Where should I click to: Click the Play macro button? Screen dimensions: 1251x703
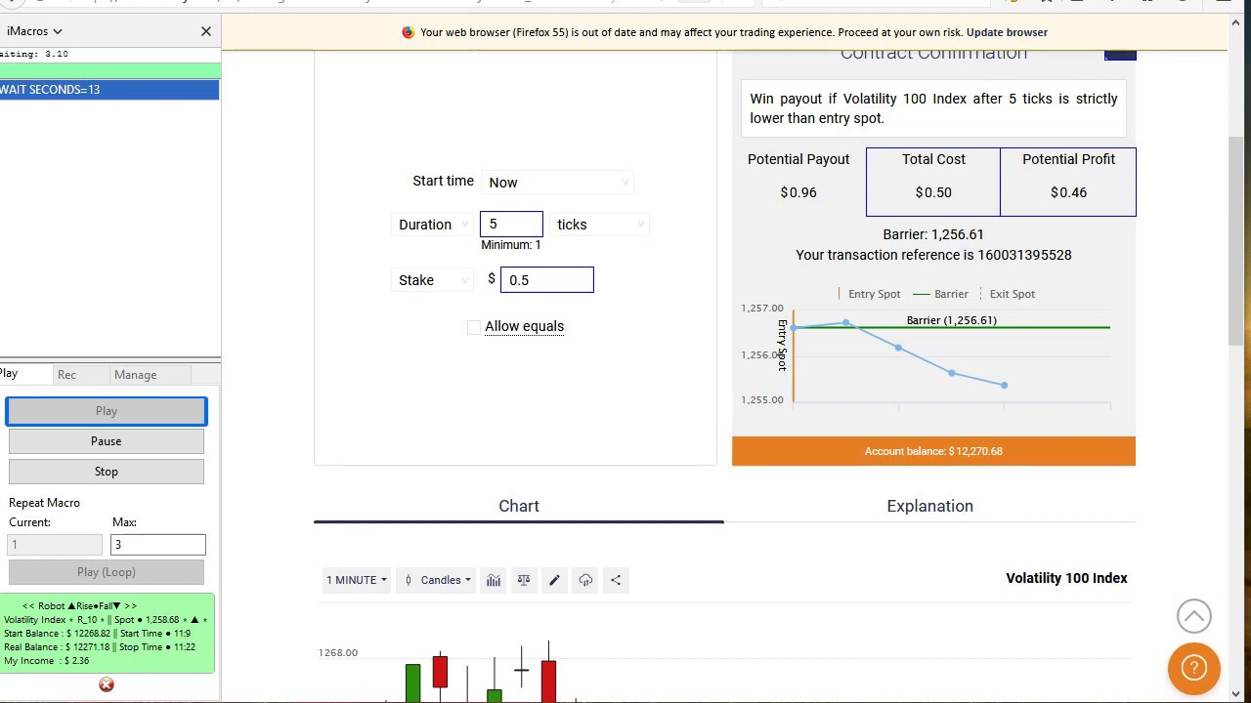click(x=107, y=411)
